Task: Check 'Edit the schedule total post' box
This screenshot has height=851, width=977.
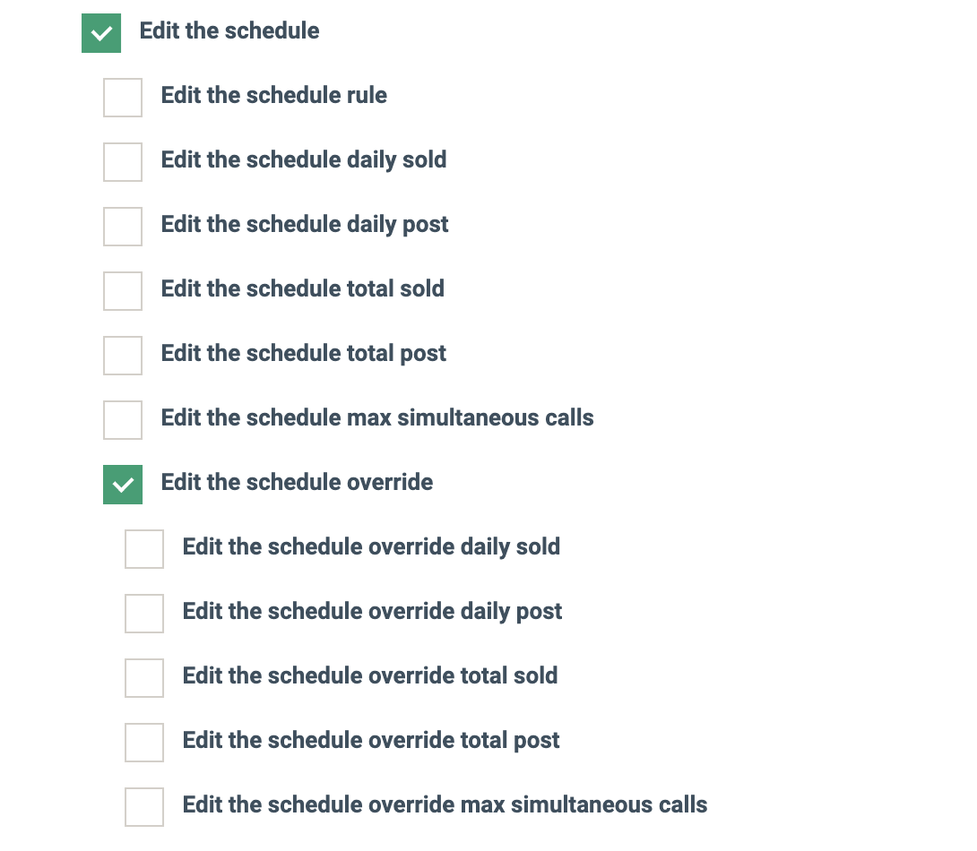Action: coord(123,356)
